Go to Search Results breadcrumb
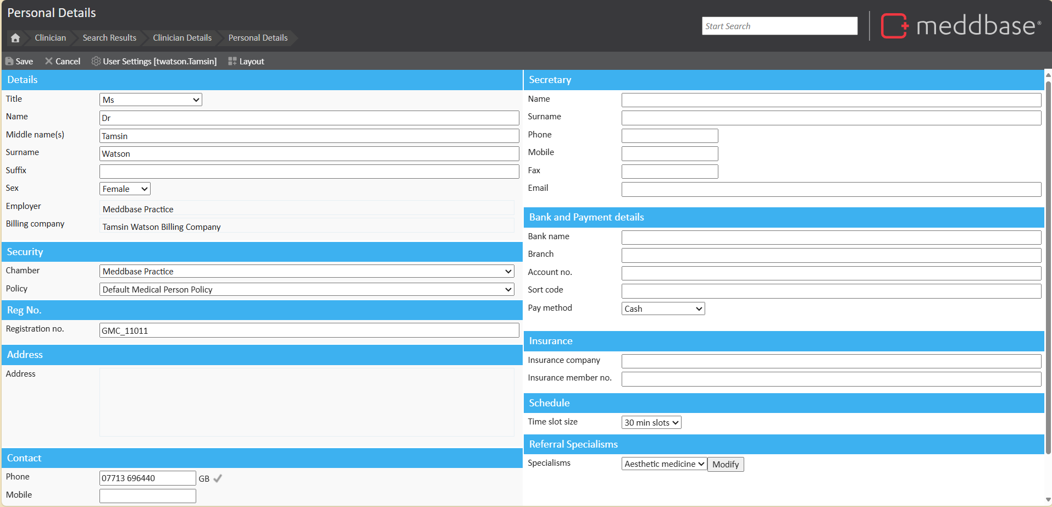1052x507 pixels. click(109, 38)
